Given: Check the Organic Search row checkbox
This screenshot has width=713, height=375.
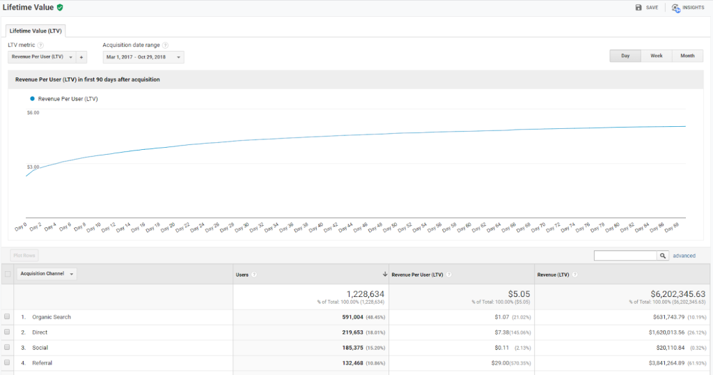Looking at the screenshot, I should pyautogui.click(x=7, y=316).
